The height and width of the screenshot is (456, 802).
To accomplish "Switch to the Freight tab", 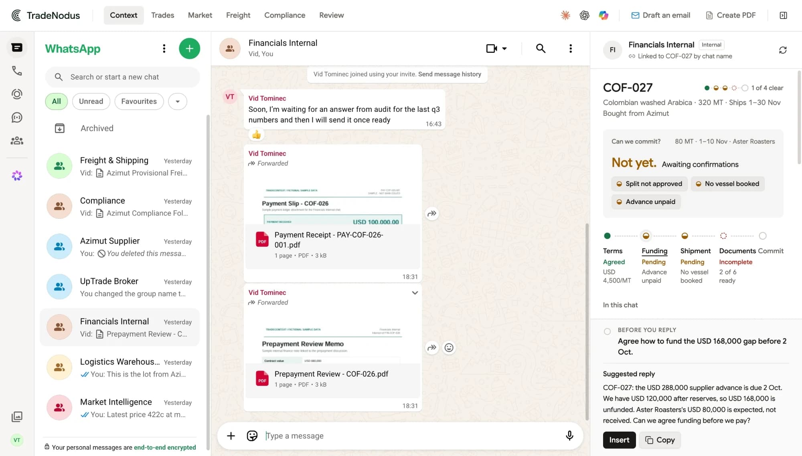I will point(238,15).
